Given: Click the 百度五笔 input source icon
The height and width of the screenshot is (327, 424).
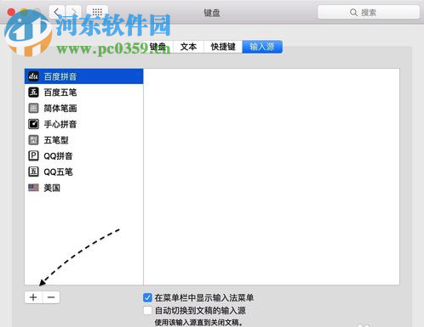Looking at the screenshot, I should [x=33, y=92].
